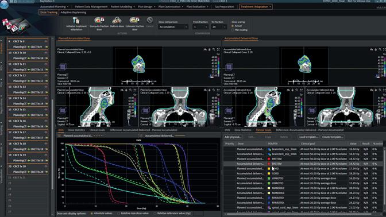Click the 3D orientation cube in planned transversal view
This screenshot has width=386, height=217.
point(63,67)
